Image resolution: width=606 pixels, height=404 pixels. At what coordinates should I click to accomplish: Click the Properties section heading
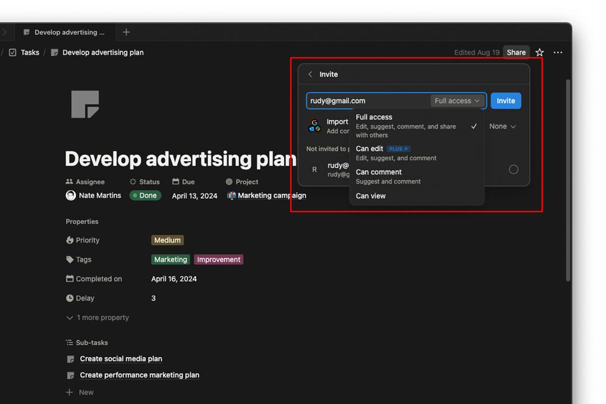(x=82, y=222)
